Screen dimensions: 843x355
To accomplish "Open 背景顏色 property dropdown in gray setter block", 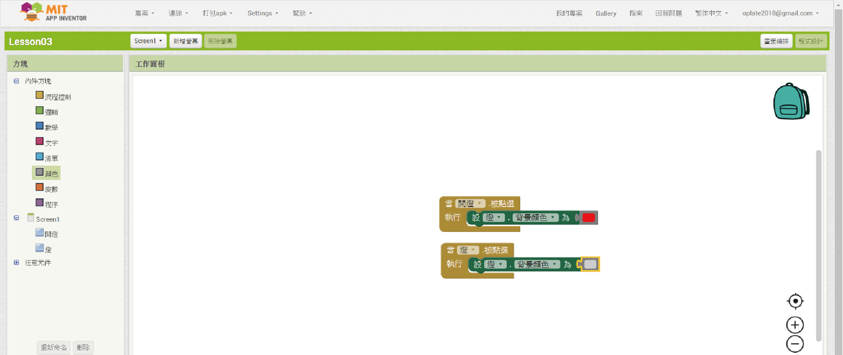I will click(x=537, y=264).
